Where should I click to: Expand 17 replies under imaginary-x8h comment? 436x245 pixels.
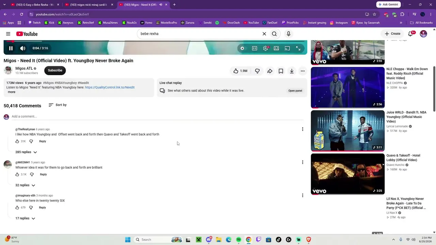tap(25, 218)
